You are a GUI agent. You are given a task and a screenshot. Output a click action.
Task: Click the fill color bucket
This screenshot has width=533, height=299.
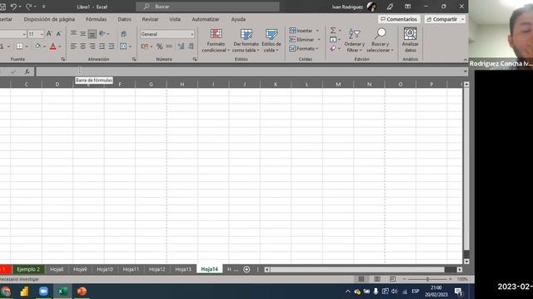[37, 46]
